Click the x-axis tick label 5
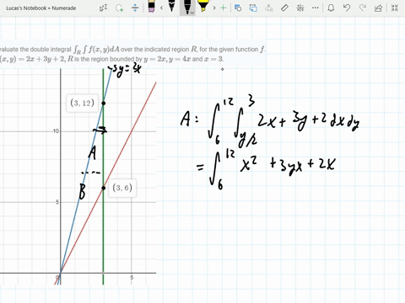Image resolution: width=405 pixels, height=303 pixels. pos(132,278)
